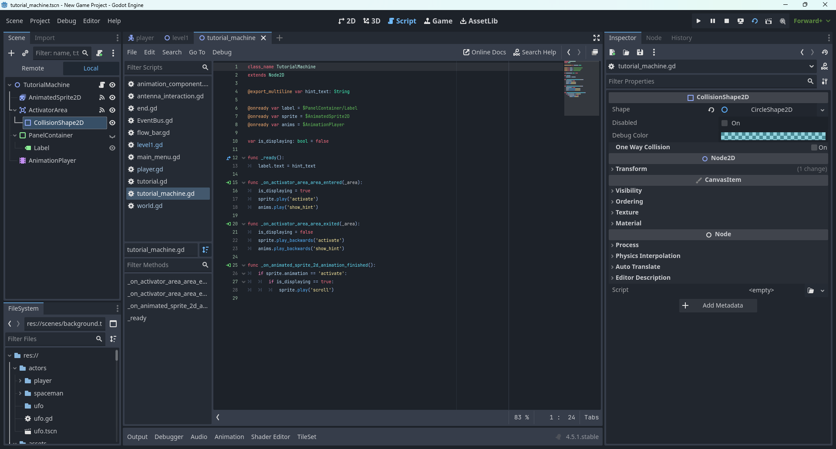The width and height of the screenshot is (836, 449).
Task: Switch to the Node tab
Action: tap(654, 38)
